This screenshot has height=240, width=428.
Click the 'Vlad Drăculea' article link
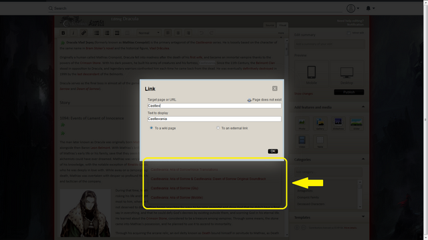(x=159, y=48)
